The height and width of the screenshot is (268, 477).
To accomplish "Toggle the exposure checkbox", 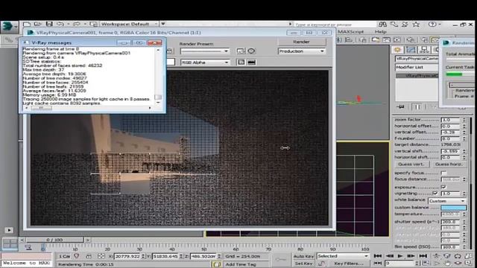I will pyautogui.click(x=443, y=187).
